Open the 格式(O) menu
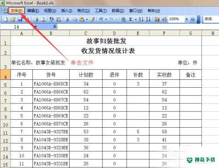This screenshot has width=219, height=168. click(x=83, y=11)
